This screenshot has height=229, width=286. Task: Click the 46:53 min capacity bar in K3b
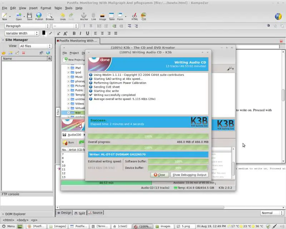pyautogui.click(x=106, y=183)
